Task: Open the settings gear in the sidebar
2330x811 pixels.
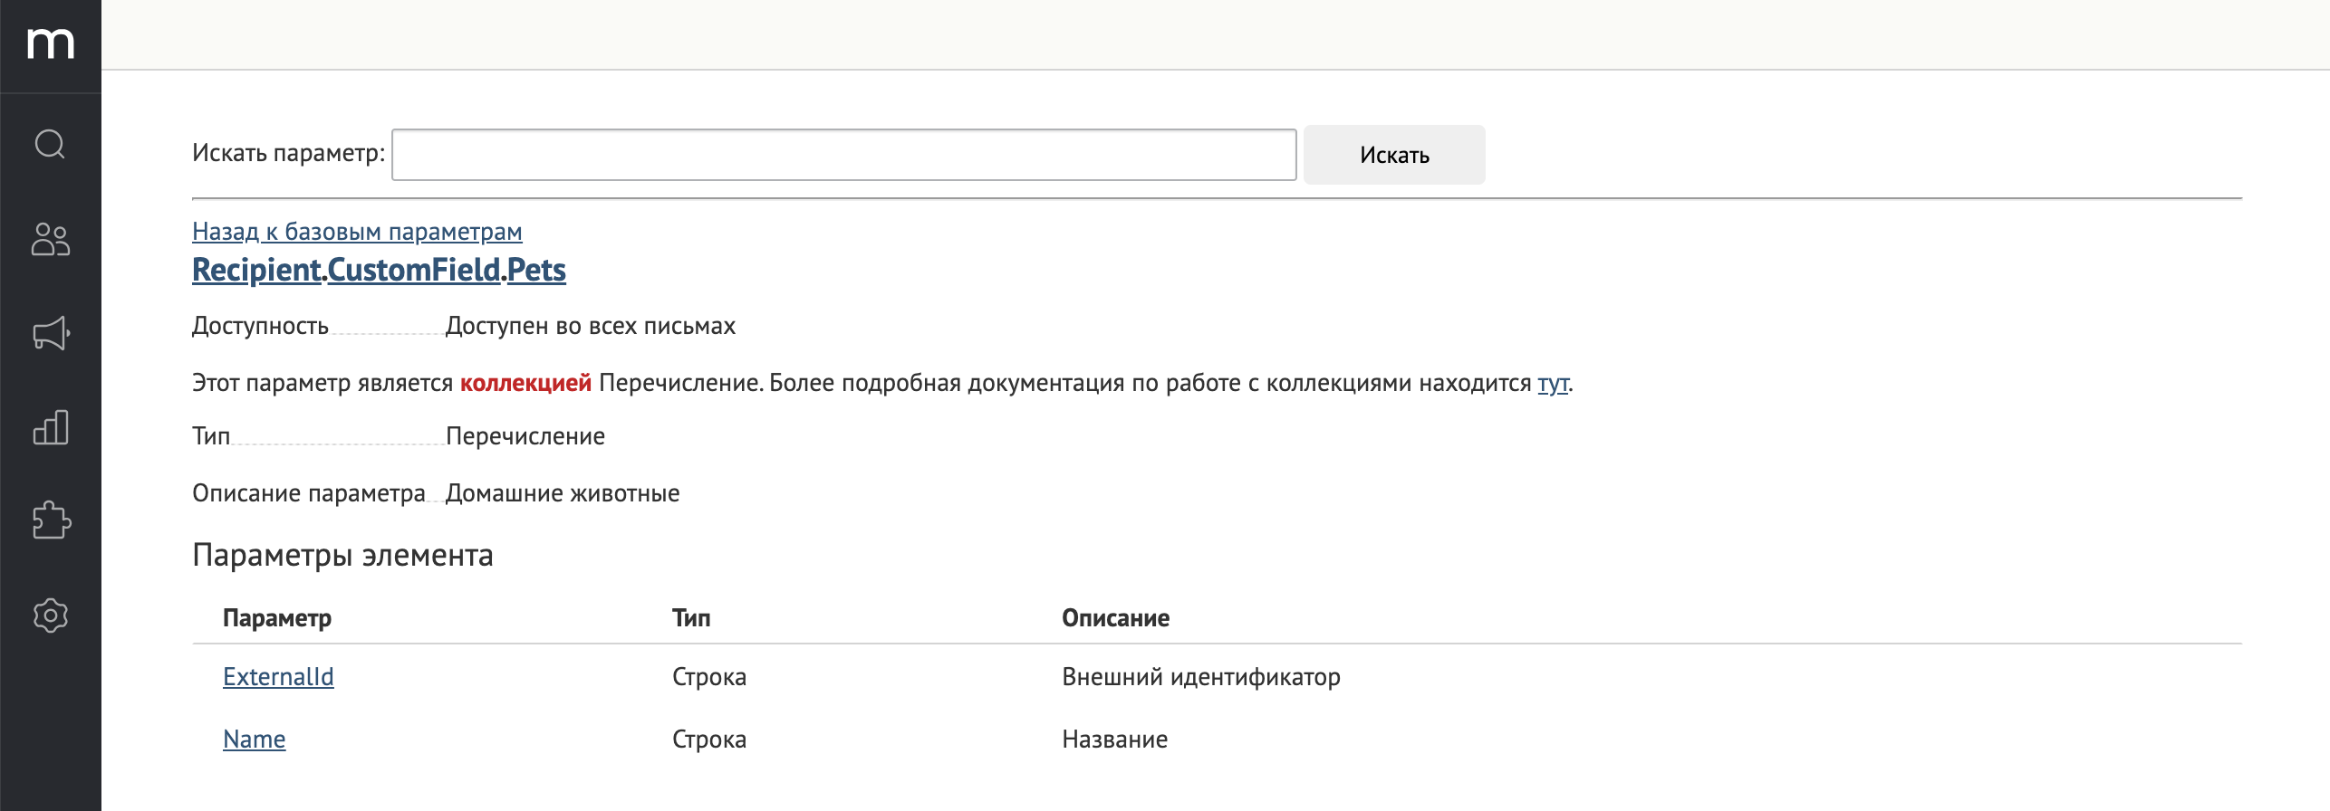Action: pyautogui.click(x=51, y=615)
